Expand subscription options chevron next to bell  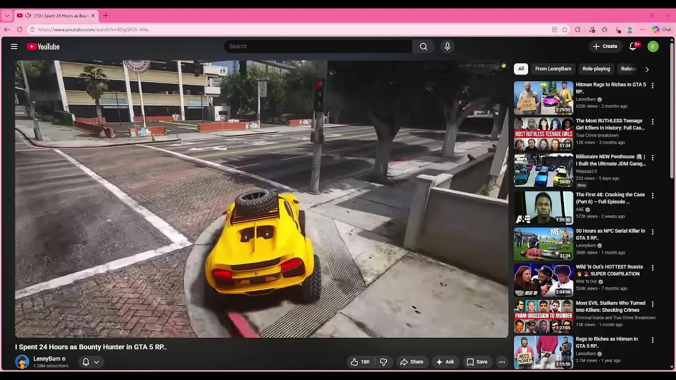tap(97, 362)
